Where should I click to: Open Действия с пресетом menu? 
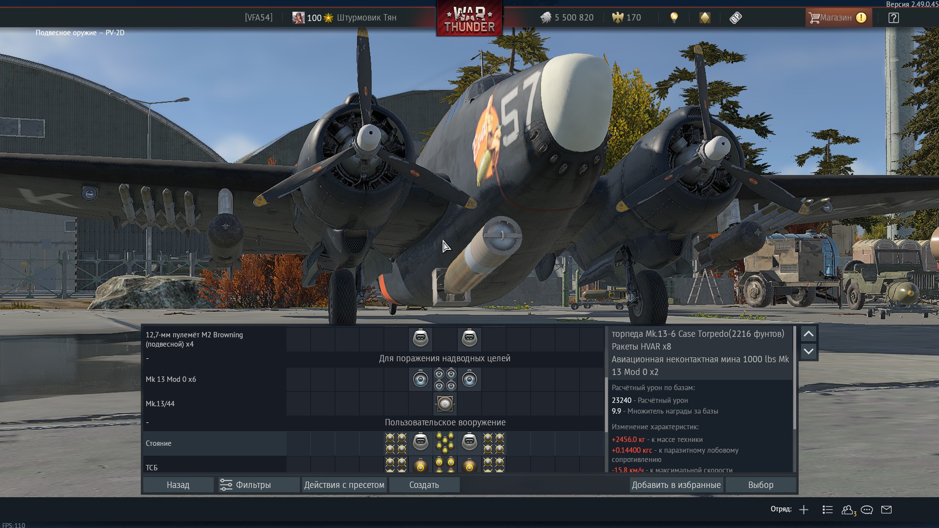coord(344,485)
